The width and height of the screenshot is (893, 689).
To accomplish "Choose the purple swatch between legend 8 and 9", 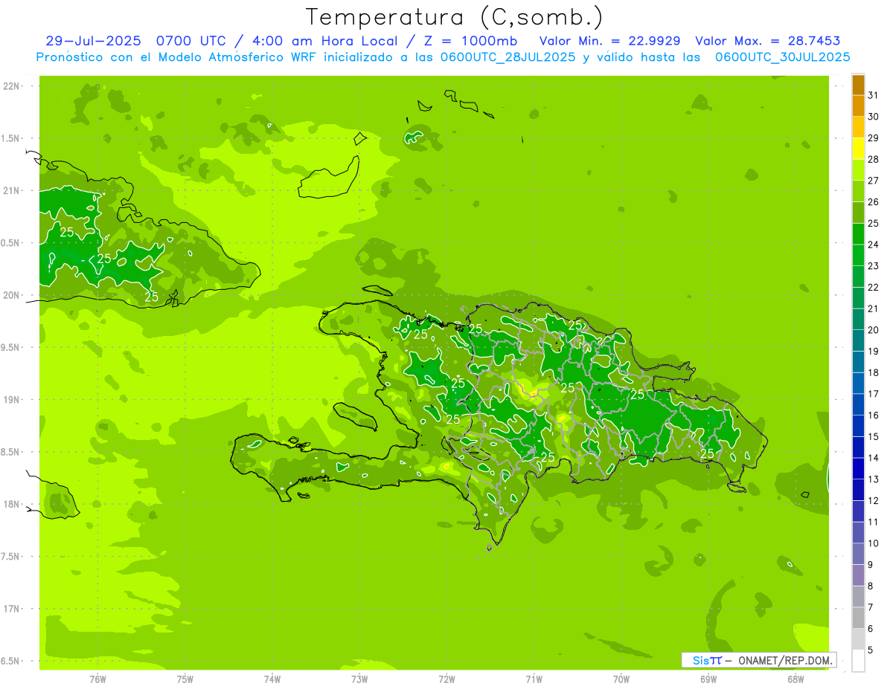I will [x=858, y=575].
